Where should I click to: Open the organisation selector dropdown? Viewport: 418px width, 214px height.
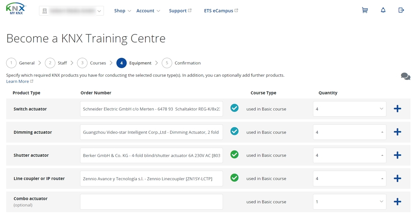click(71, 11)
